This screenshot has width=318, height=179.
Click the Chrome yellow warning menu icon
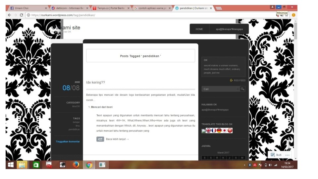pyautogui.click(x=293, y=15)
